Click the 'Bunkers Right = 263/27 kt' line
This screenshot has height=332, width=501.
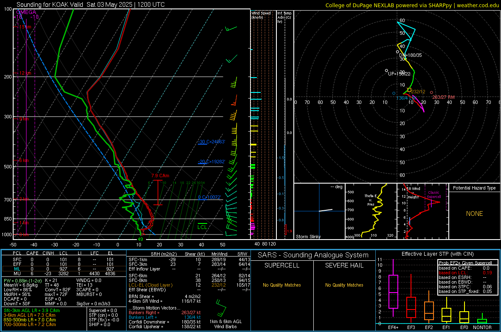165,312
